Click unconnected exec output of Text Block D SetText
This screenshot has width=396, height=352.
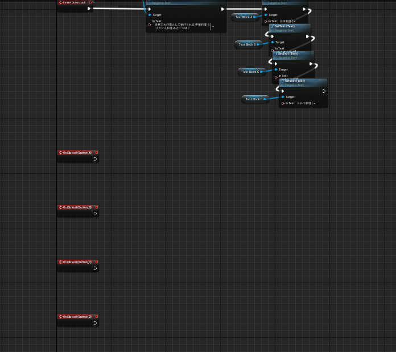click(324, 91)
